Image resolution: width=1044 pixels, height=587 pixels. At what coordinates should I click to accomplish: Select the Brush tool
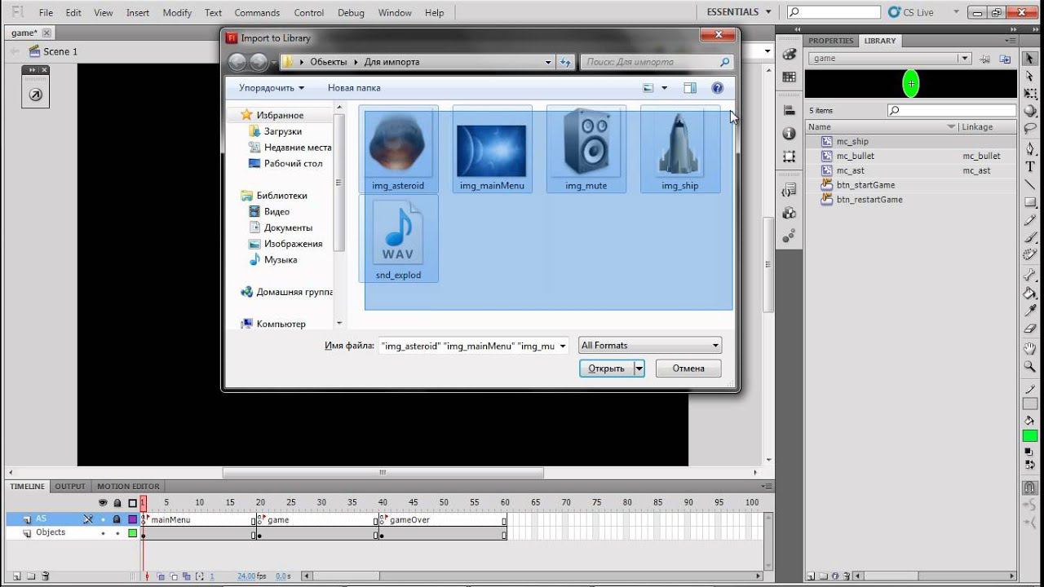coord(1030,237)
